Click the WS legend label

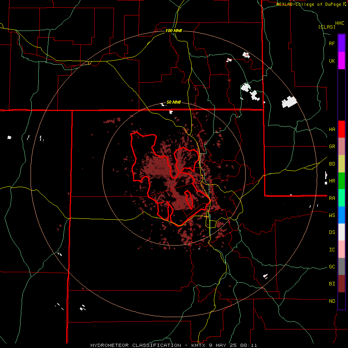point(332,215)
